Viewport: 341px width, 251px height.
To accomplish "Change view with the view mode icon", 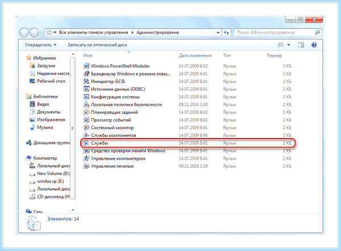I will pos(281,45).
